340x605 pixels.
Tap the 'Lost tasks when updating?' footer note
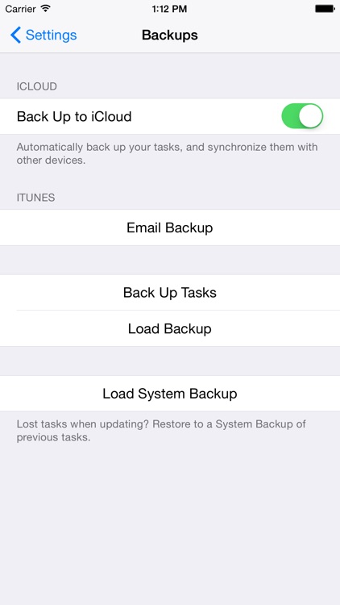coord(161,431)
